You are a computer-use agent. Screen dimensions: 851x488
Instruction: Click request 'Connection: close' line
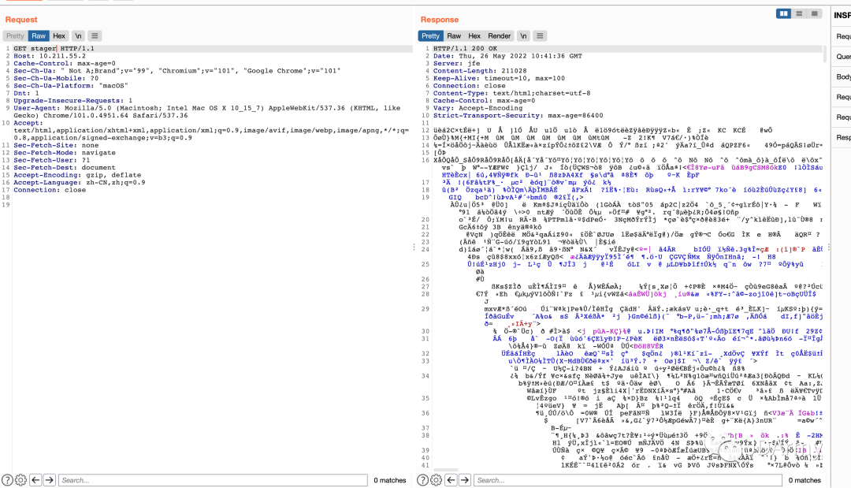pyautogui.click(x=50, y=190)
